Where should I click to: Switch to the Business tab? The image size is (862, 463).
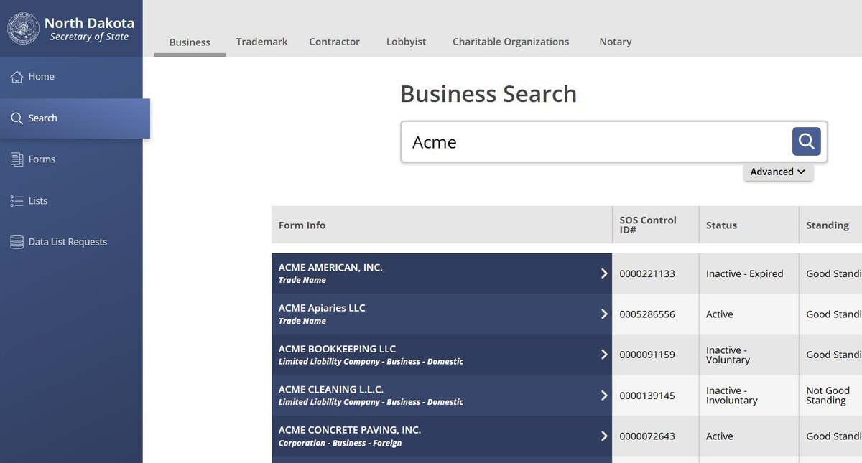click(190, 42)
